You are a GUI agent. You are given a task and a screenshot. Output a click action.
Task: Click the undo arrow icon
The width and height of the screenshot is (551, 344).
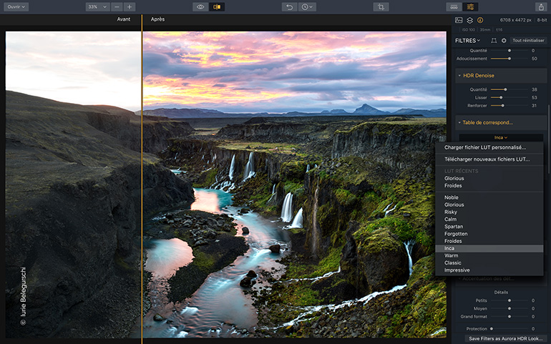click(x=289, y=6)
